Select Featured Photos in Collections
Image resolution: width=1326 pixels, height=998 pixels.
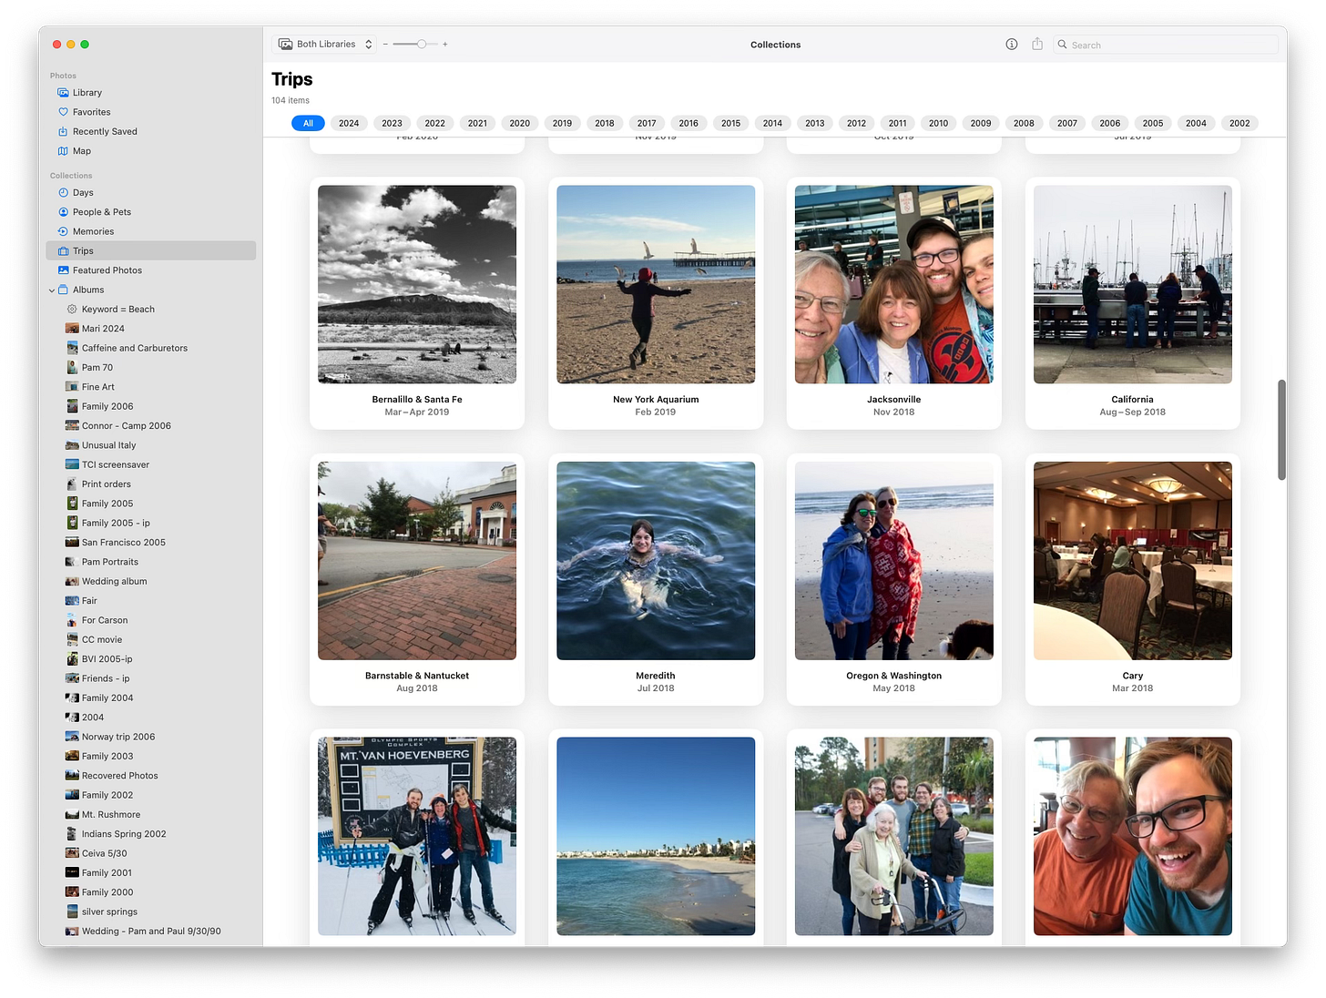click(107, 270)
